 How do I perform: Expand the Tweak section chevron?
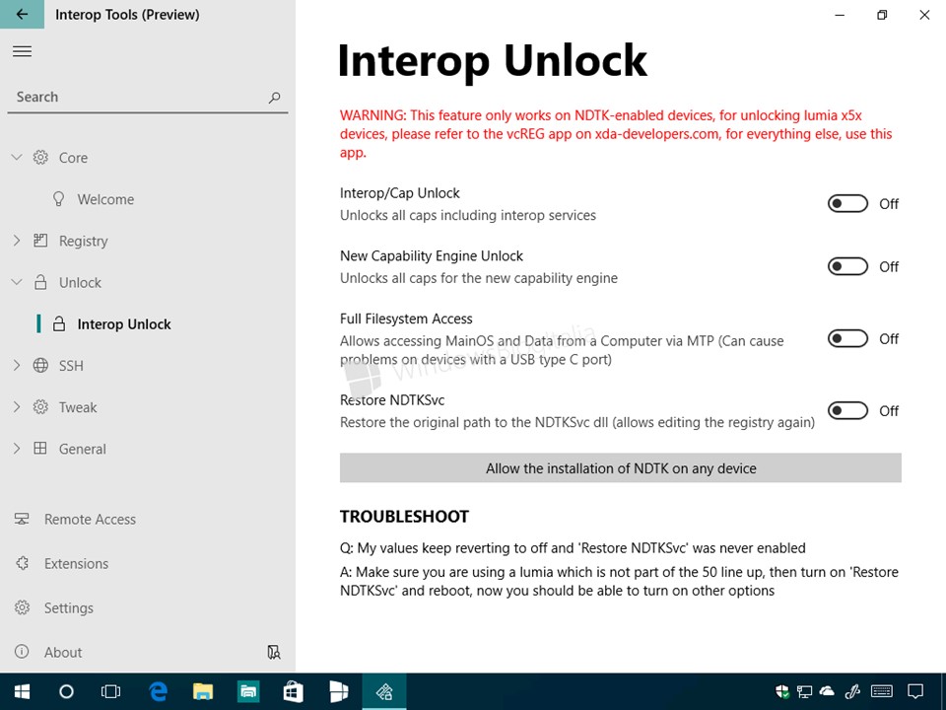coord(17,407)
